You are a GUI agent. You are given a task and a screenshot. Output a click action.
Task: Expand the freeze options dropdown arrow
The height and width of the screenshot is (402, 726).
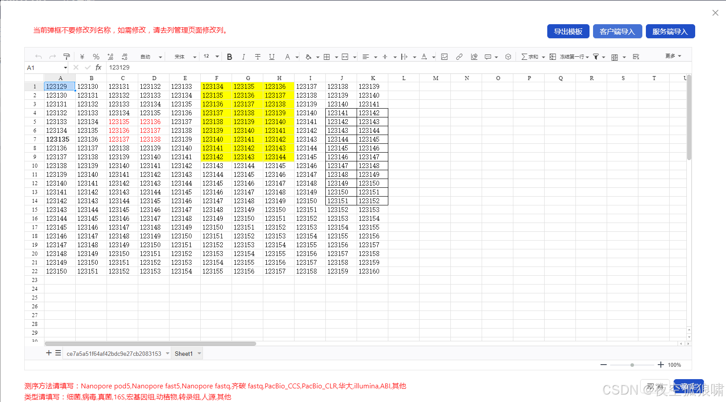point(587,57)
